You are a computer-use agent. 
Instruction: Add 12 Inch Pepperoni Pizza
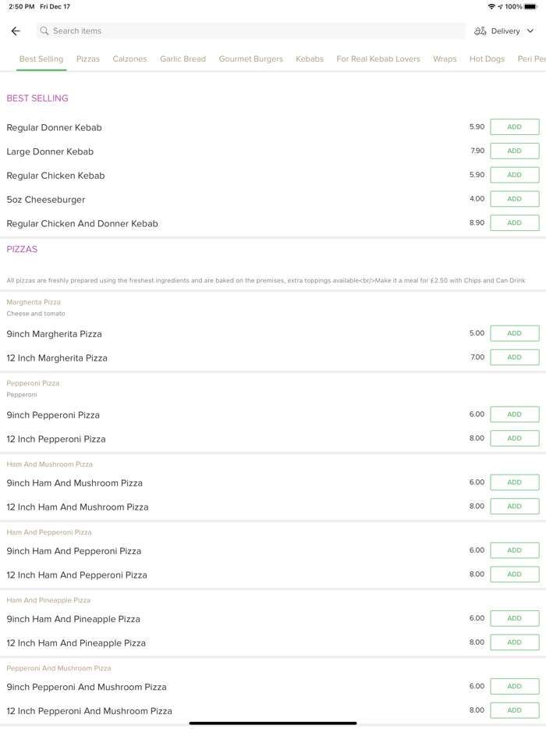click(514, 438)
